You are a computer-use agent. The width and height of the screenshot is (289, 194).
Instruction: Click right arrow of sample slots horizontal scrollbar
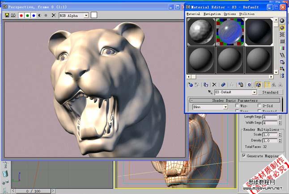tap(271, 76)
